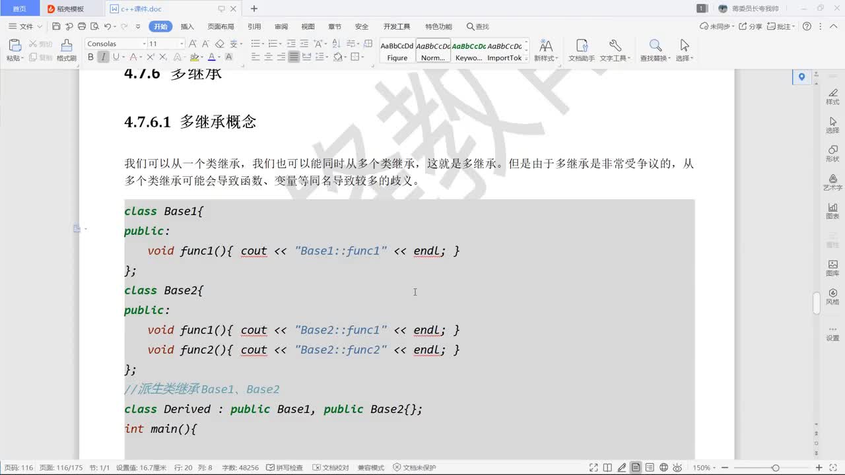
Task: Align text right
Action: coord(281,57)
